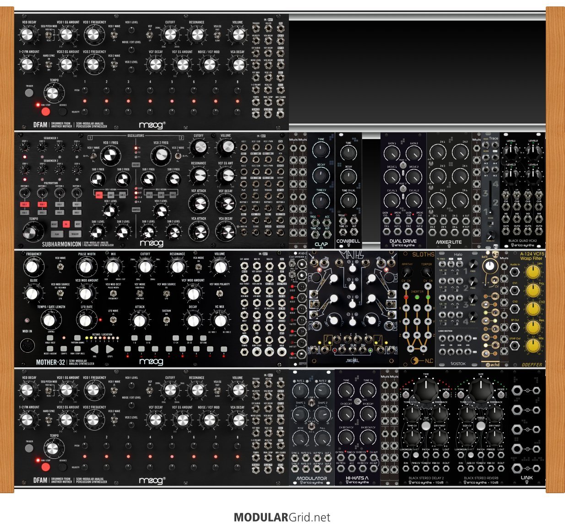This screenshot has width=565, height=527.
Task: Click the CUTOFF knob on the Subharmonicon
Action: (x=199, y=147)
